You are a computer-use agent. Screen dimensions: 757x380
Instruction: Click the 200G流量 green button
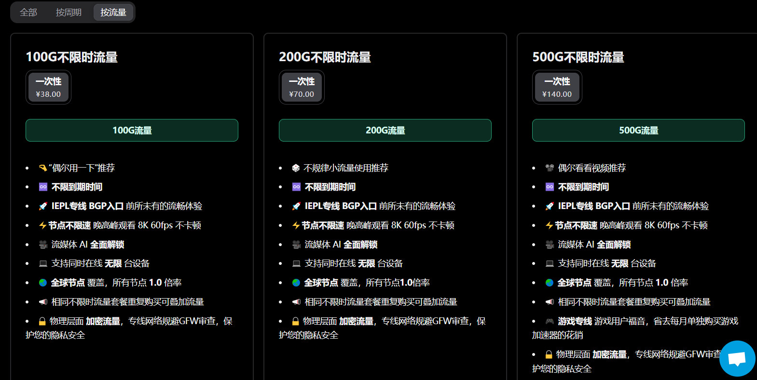(385, 131)
